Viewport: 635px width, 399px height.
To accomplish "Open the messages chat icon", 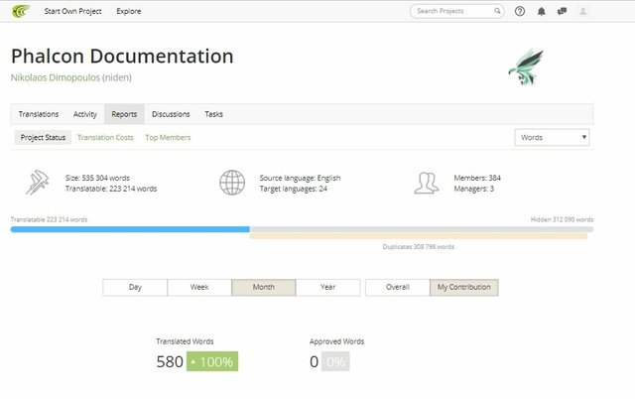I will coord(562,11).
